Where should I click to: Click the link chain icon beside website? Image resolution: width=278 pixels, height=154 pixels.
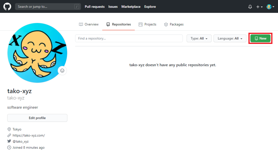click(x=9, y=135)
